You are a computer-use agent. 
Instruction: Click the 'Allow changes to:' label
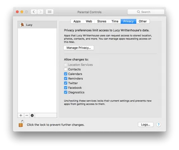[x=76, y=60]
